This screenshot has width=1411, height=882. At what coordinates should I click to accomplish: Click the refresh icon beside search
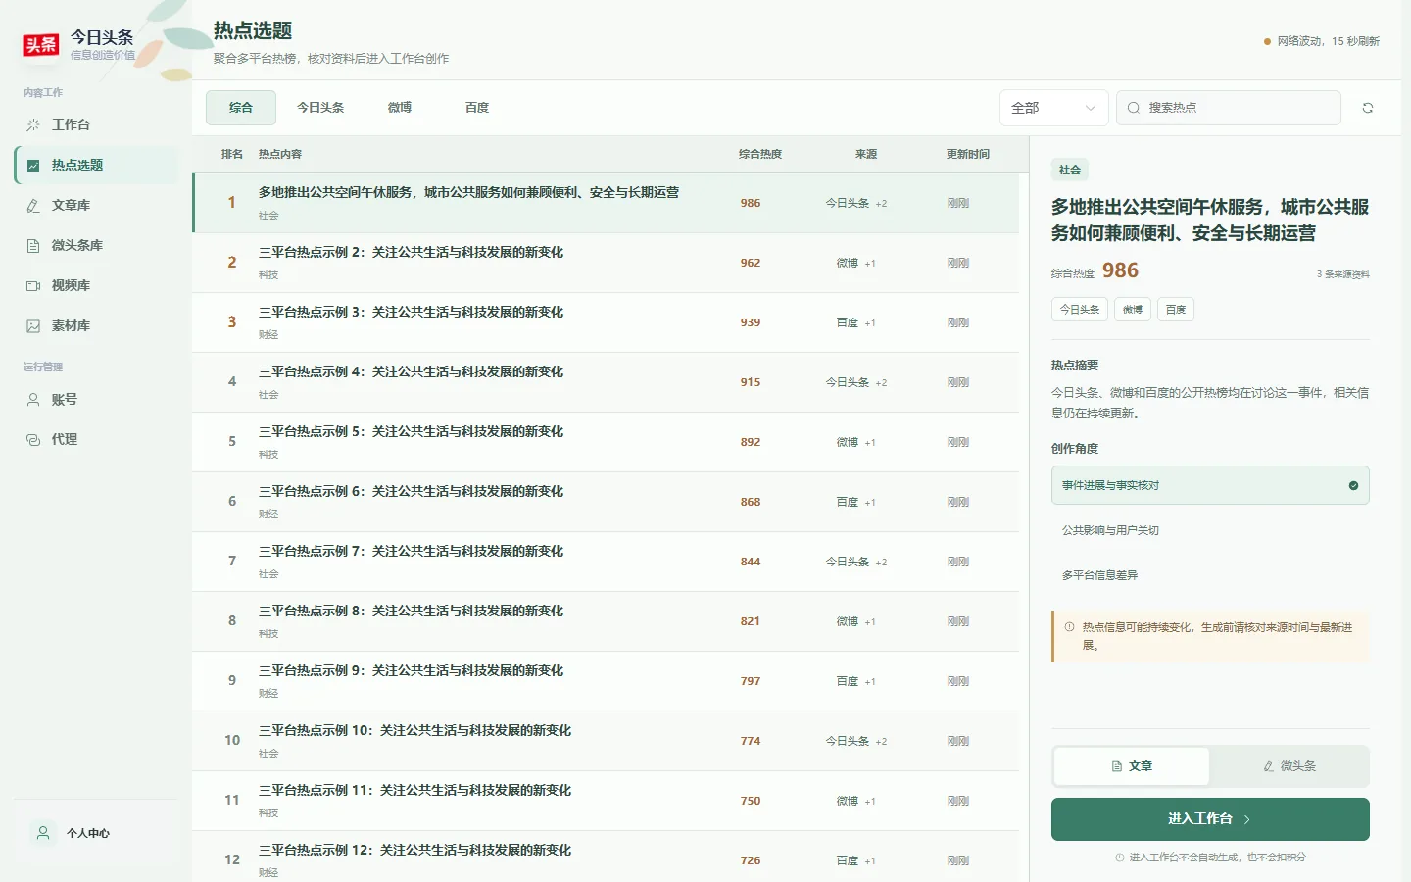(1368, 108)
